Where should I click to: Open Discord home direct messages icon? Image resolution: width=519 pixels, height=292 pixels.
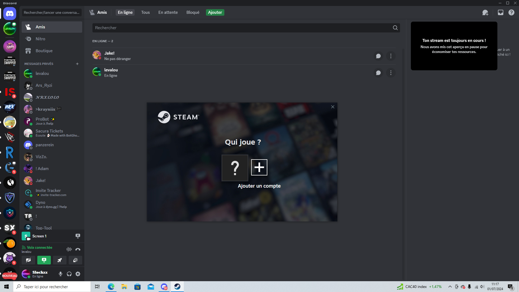pyautogui.click(x=10, y=13)
